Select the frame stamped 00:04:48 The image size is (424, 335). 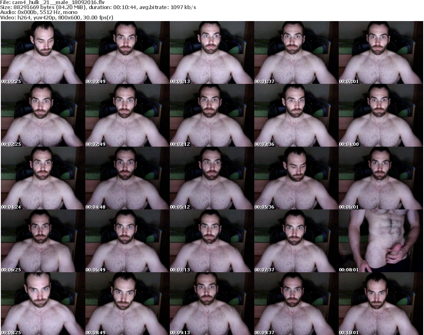tap(128, 178)
